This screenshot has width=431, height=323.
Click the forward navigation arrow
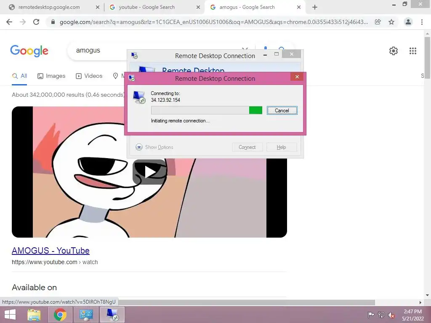(x=23, y=22)
